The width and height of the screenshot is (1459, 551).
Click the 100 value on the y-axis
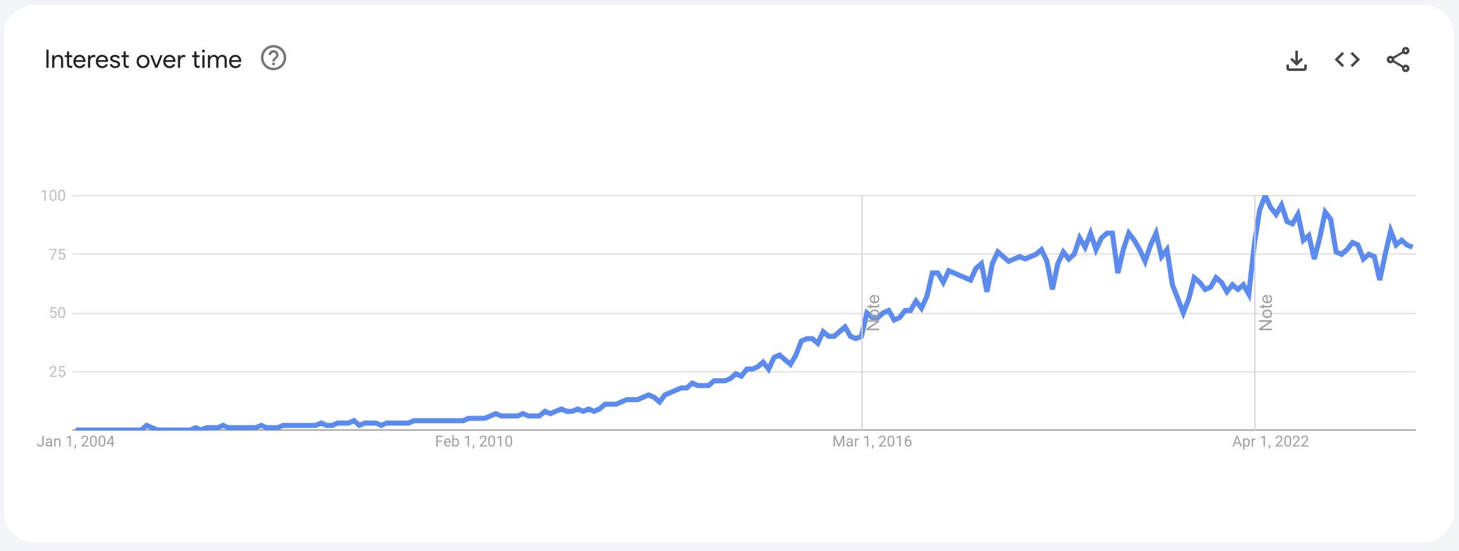tap(53, 196)
